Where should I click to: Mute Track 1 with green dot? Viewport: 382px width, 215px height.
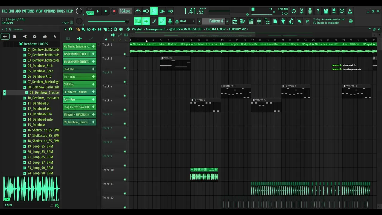[125, 54]
